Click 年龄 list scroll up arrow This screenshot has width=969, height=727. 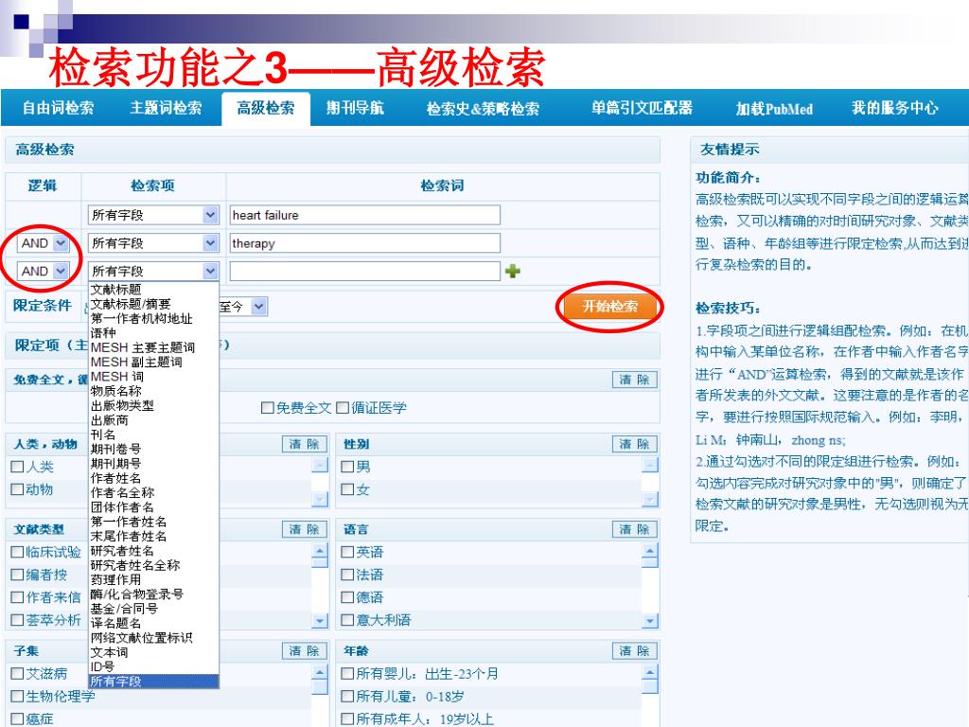point(649,672)
